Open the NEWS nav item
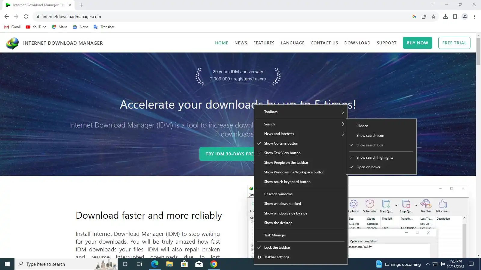 tap(241, 43)
